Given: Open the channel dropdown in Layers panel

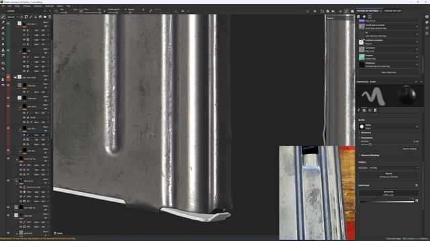Looking at the screenshot, I should click(12, 17).
